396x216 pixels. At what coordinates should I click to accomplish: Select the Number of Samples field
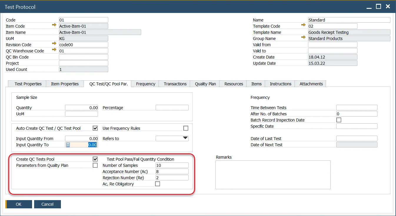tap(172, 165)
